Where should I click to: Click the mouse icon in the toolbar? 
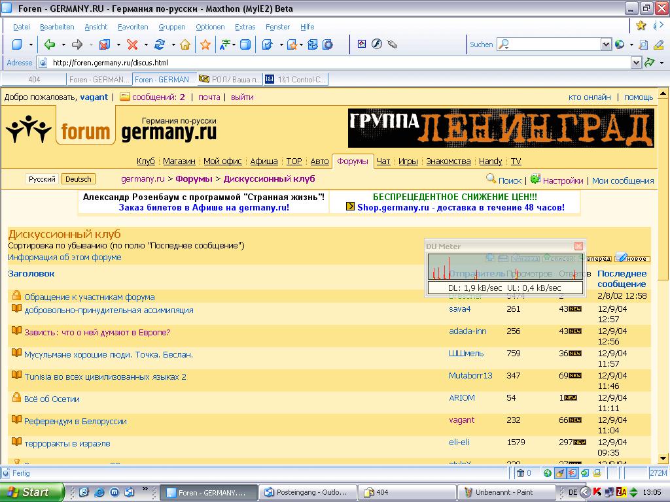[392, 44]
